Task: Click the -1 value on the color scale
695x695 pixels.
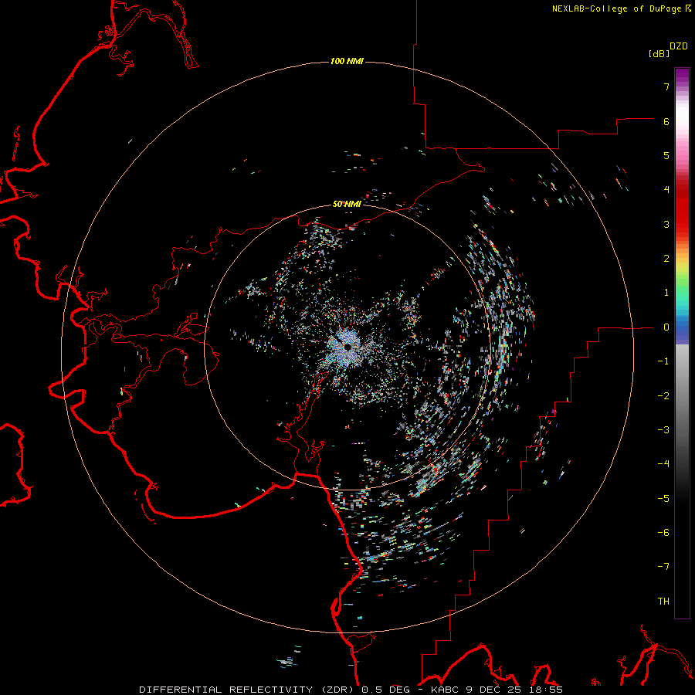Action: pos(663,361)
